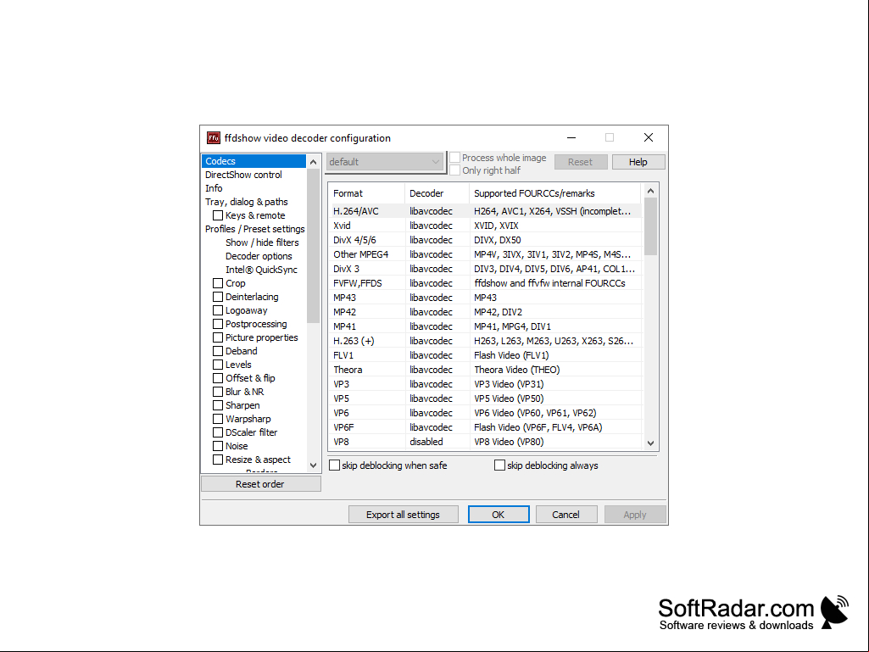Screen dimensions: 869x652
Task: Toggle Process whole image checkbox
Action: pos(455,158)
